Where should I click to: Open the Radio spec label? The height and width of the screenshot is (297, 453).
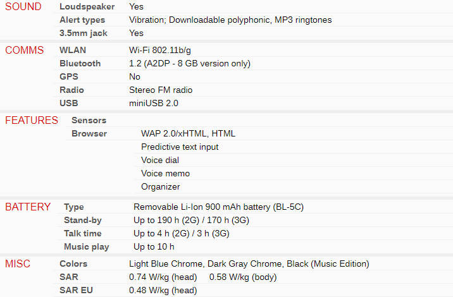click(71, 90)
